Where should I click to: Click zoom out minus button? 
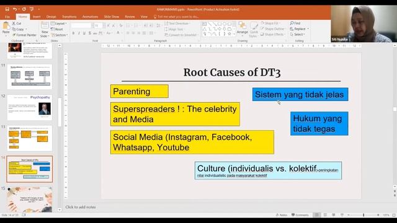(349, 215)
